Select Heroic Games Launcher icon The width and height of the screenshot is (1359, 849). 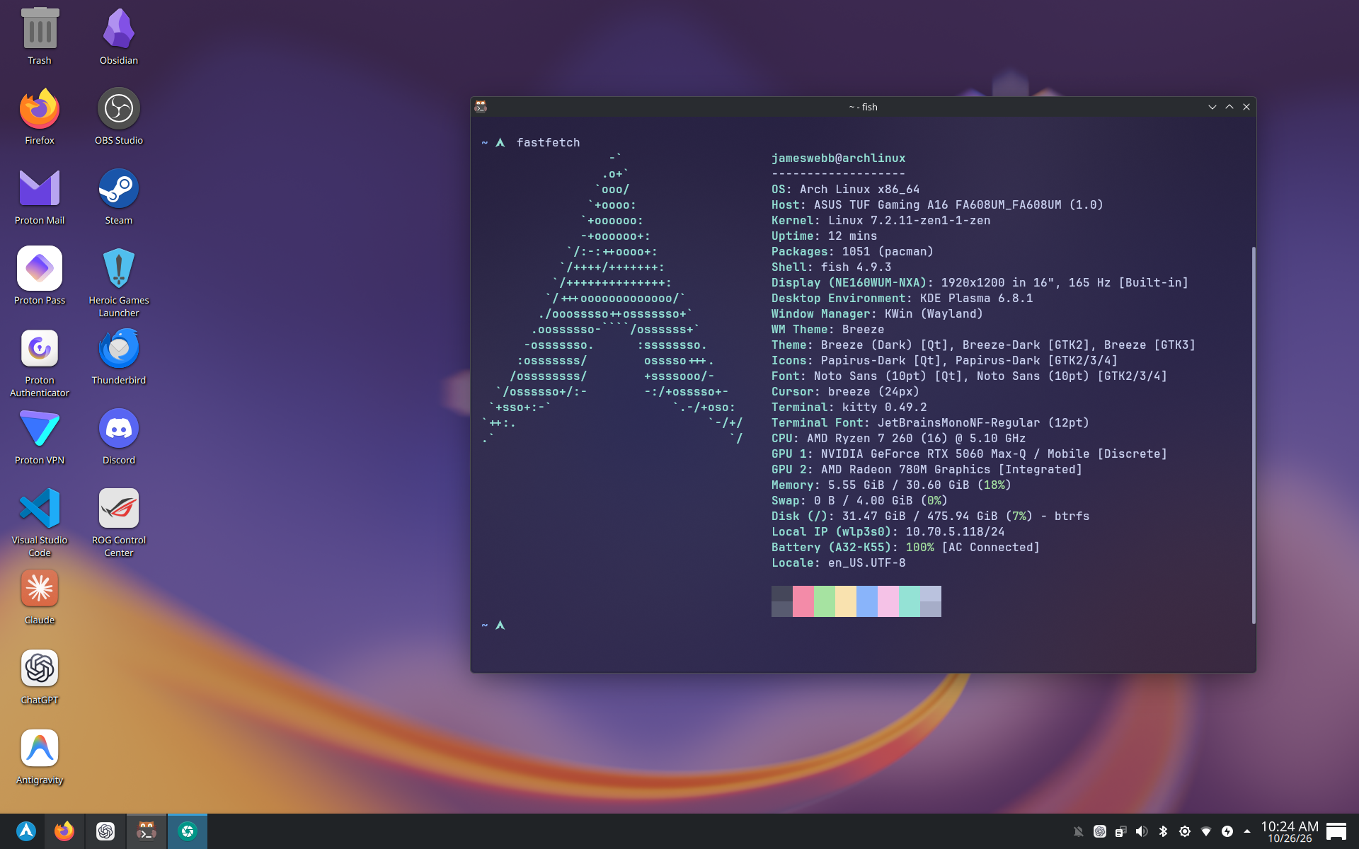point(119,282)
